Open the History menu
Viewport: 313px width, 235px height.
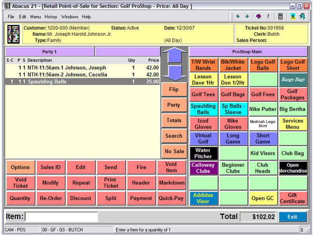(x=51, y=16)
